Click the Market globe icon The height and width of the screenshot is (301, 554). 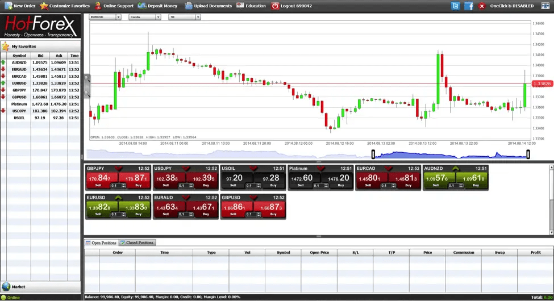6,286
